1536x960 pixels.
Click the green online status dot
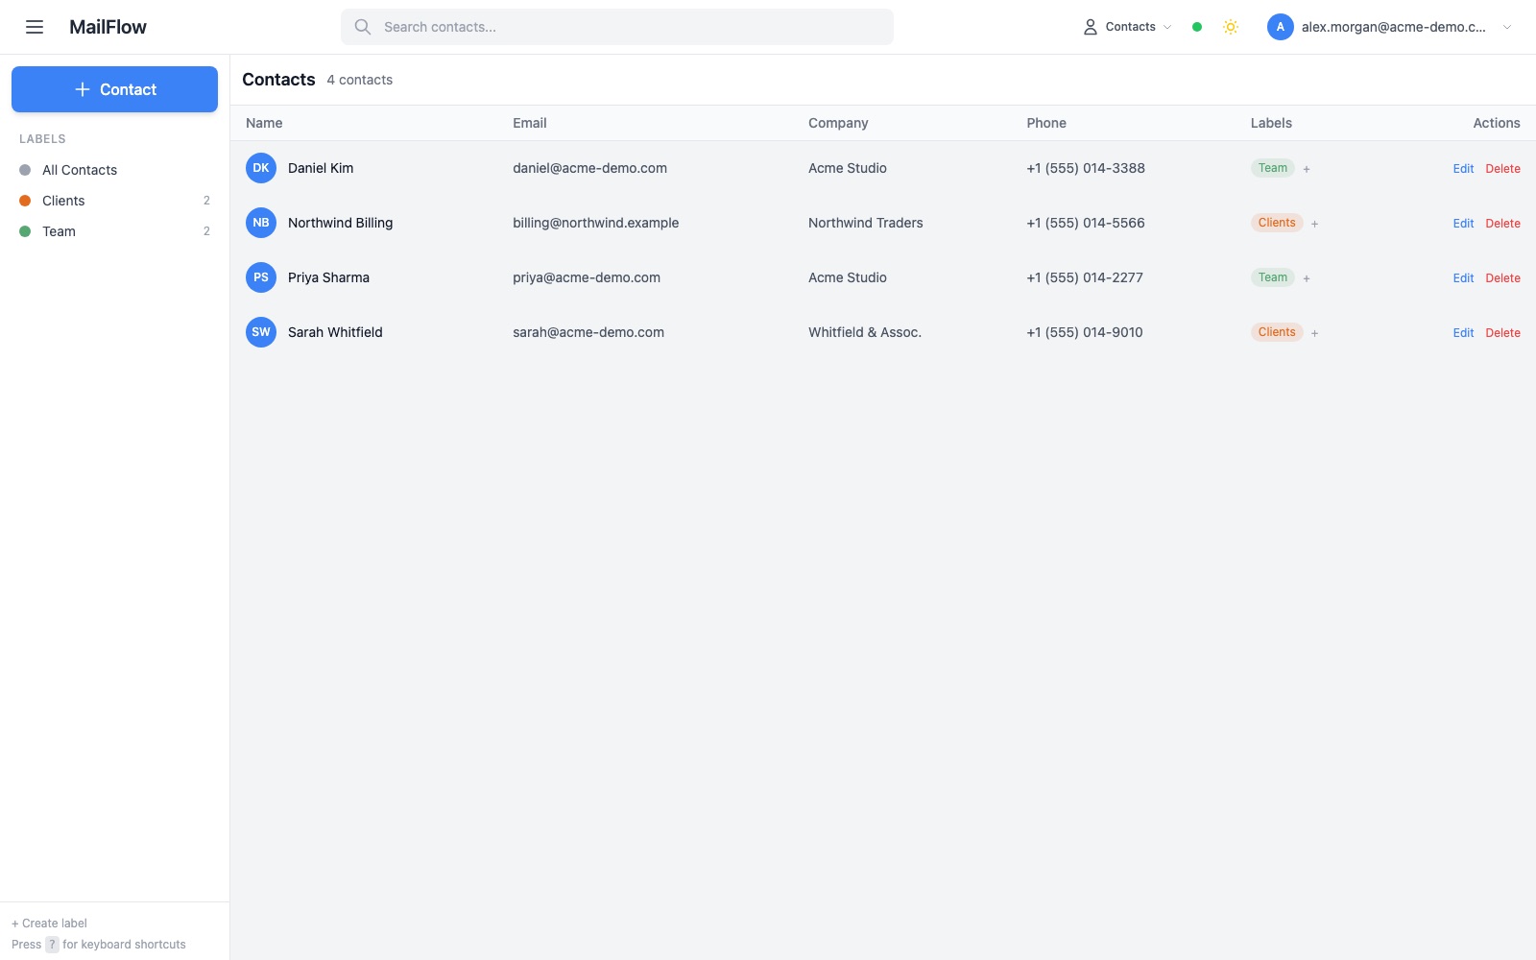[x=1197, y=27]
